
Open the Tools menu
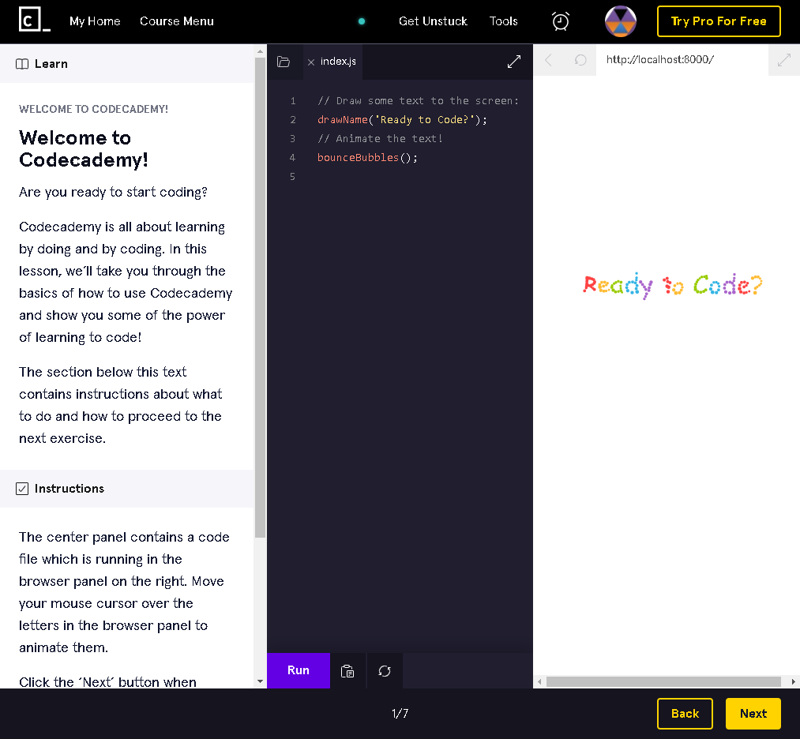[503, 21]
